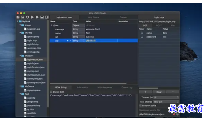206x118 pixels.
Task: Collapse the MyWork root folder
Action: [18, 21]
